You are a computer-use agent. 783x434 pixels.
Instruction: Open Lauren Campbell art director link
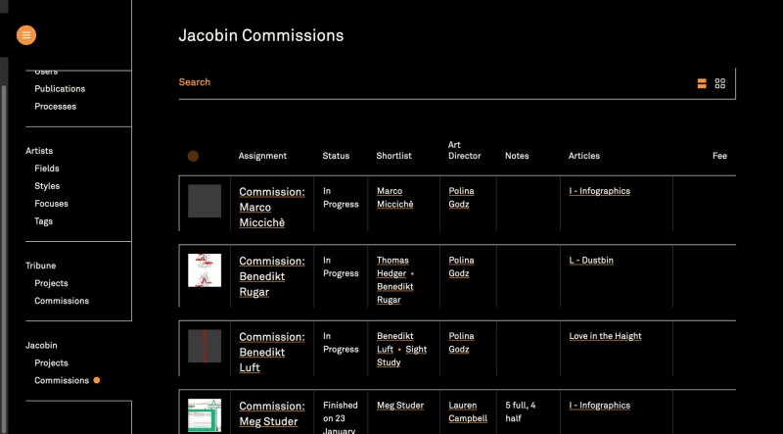tap(467, 411)
